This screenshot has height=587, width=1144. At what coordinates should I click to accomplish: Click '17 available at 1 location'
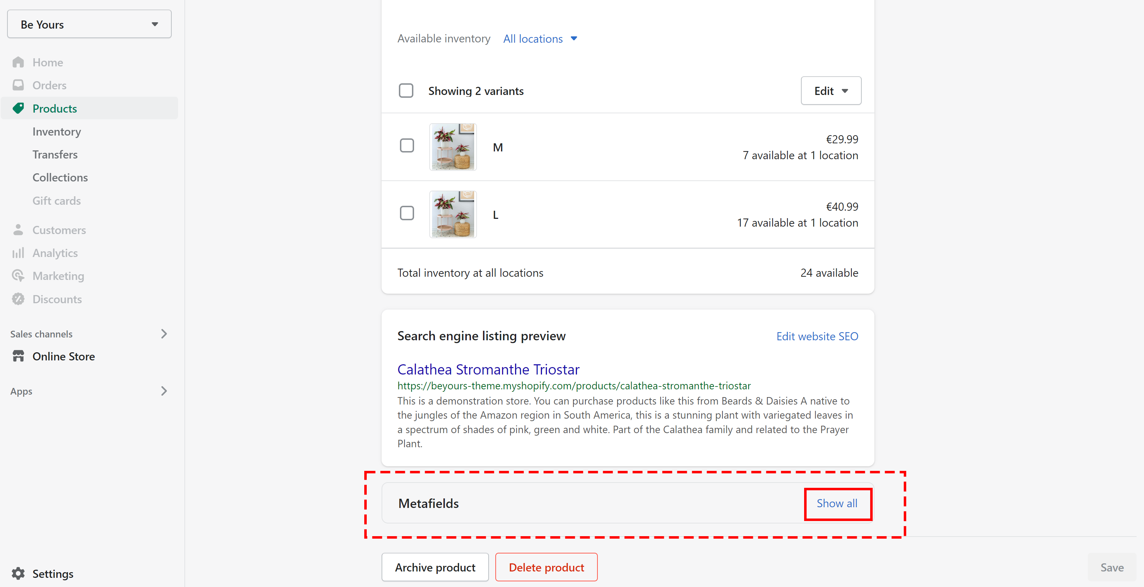point(798,223)
